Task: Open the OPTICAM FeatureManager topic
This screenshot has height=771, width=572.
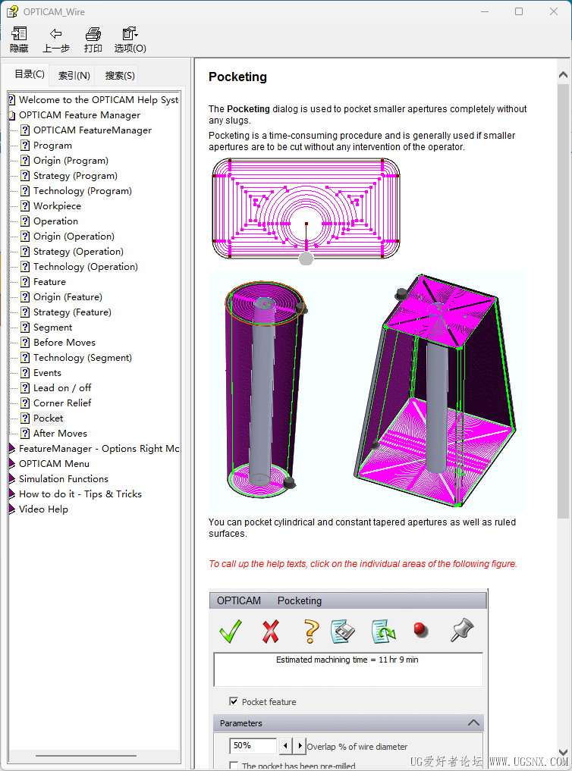Action: pos(93,130)
